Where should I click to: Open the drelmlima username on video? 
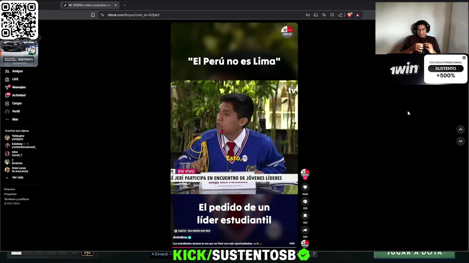pyautogui.click(x=180, y=237)
